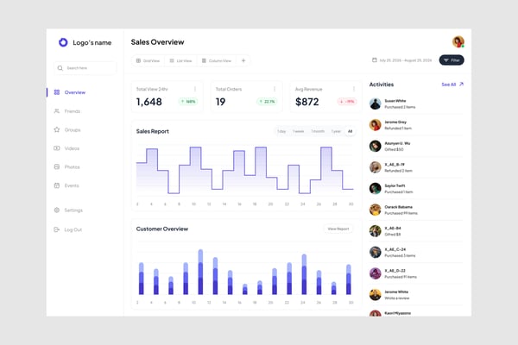Image resolution: width=518 pixels, height=345 pixels.
Task: Open the X_AE_D-22 activity entry
Action: (416, 273)
